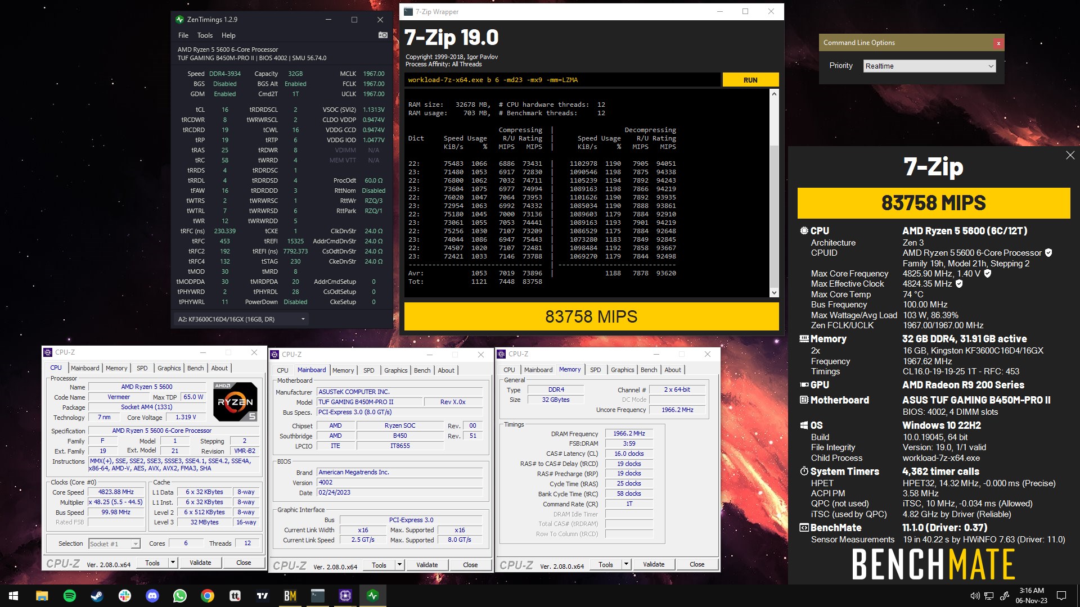This screenshot has height=607, width=1080.
Task: Close the Command Line Options panel
Action: click(x=998, y=43)
